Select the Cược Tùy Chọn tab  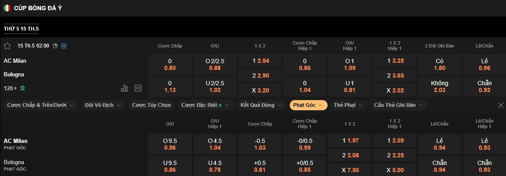pyautogui.click(x=151, y=105)
